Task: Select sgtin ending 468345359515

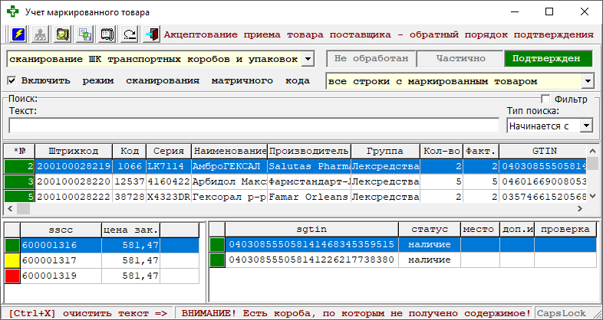Action: tap(311, 244)
